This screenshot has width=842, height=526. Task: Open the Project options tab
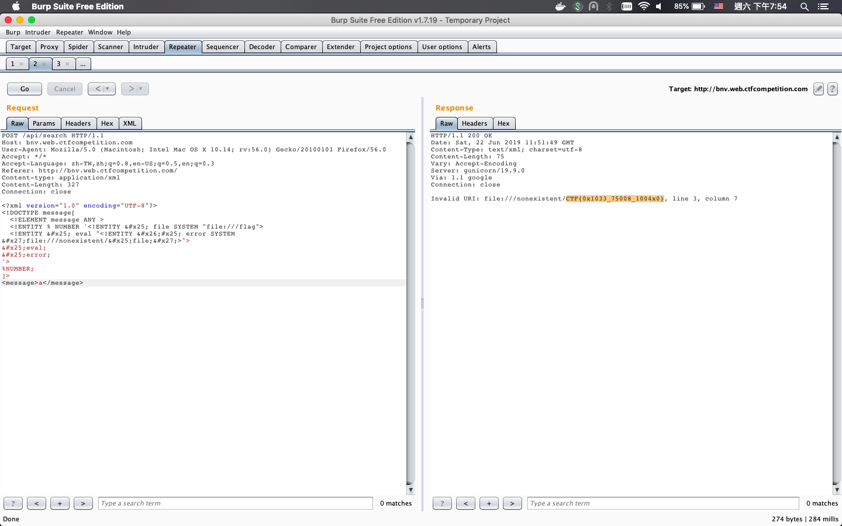pos(388,47)
